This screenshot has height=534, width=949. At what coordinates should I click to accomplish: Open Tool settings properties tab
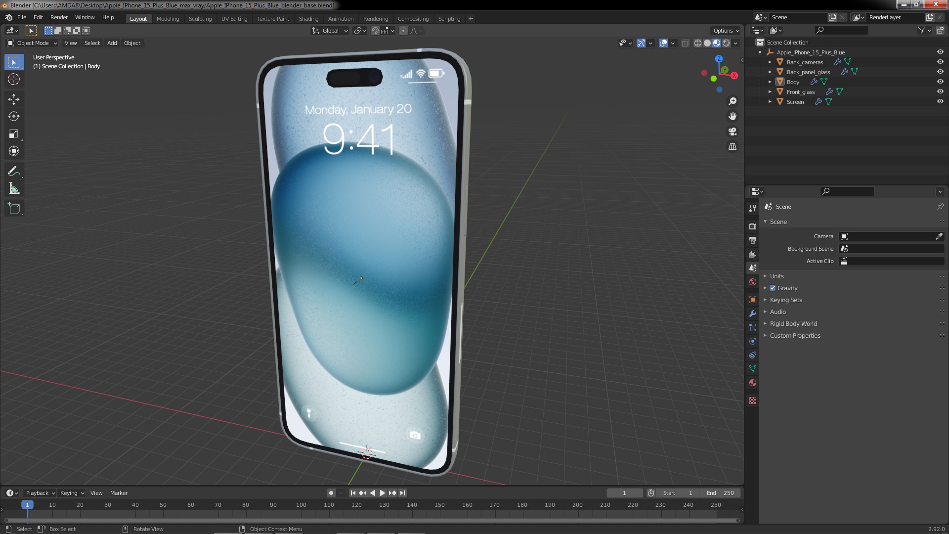point(753,208)
